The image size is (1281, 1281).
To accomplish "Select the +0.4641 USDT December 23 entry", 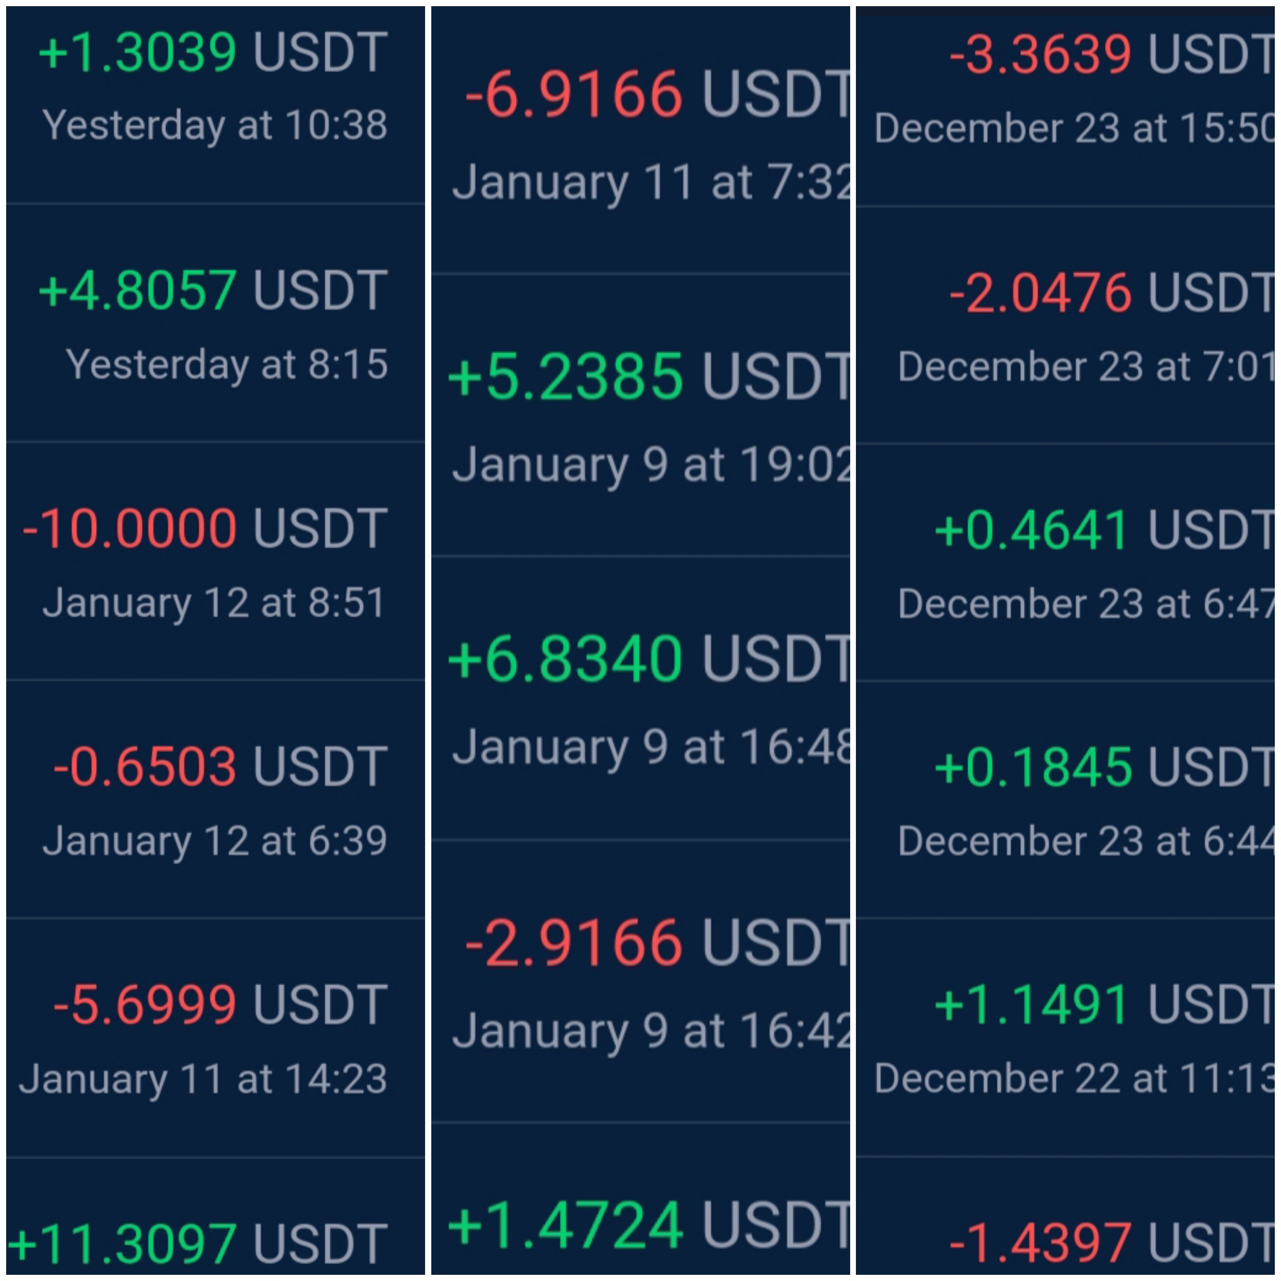I will pos(1065,562).
